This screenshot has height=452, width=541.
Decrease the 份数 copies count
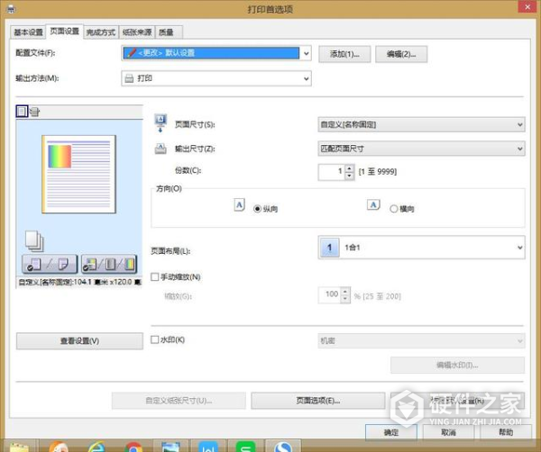point(350,176)
